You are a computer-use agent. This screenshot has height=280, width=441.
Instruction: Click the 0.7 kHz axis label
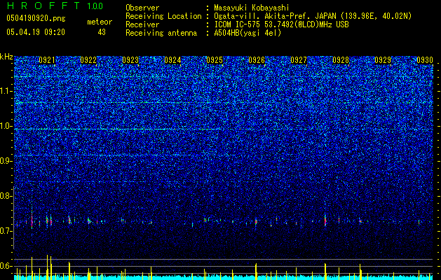coord(6,231)
